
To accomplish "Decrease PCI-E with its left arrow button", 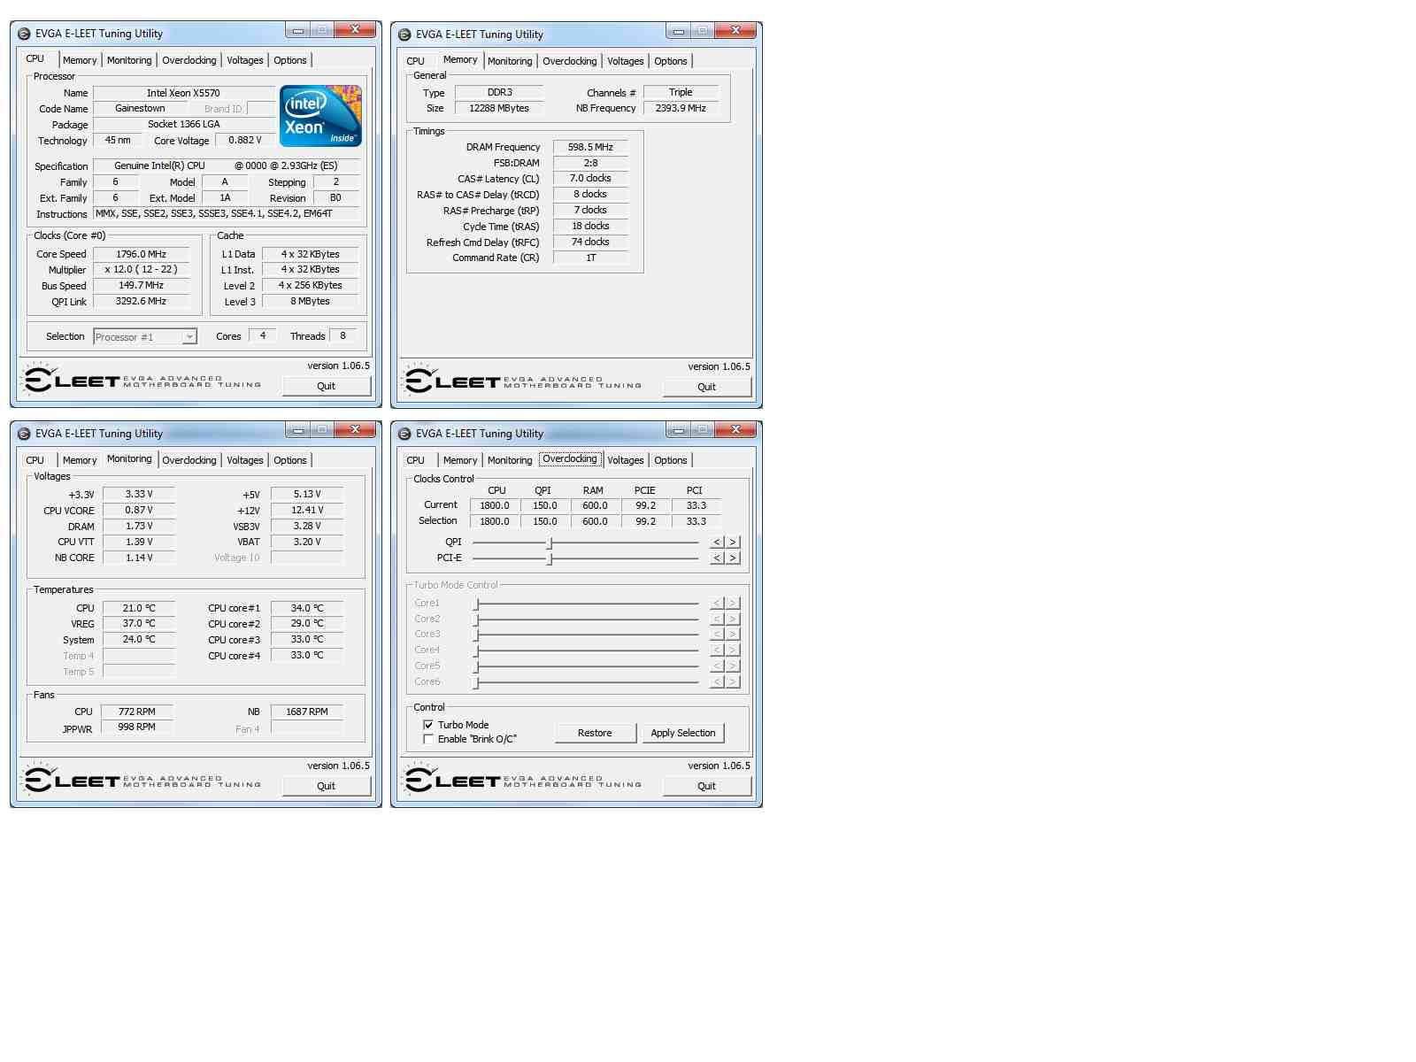I will pos(718,558).
